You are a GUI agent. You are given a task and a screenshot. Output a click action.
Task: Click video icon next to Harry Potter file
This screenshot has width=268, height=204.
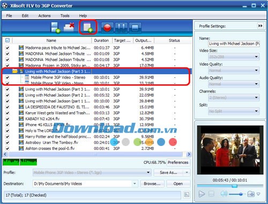(21, 136)
